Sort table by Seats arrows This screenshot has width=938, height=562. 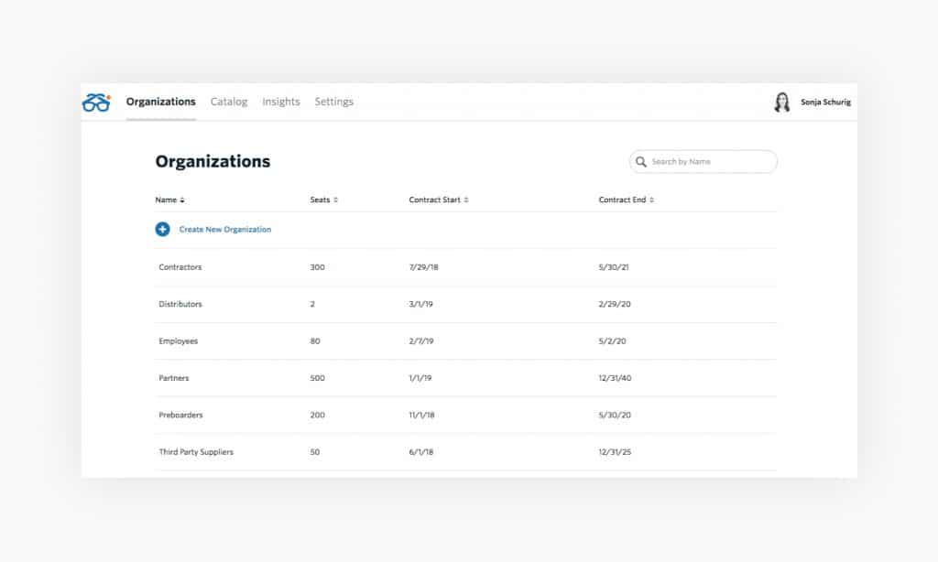[x=335, y=200]
